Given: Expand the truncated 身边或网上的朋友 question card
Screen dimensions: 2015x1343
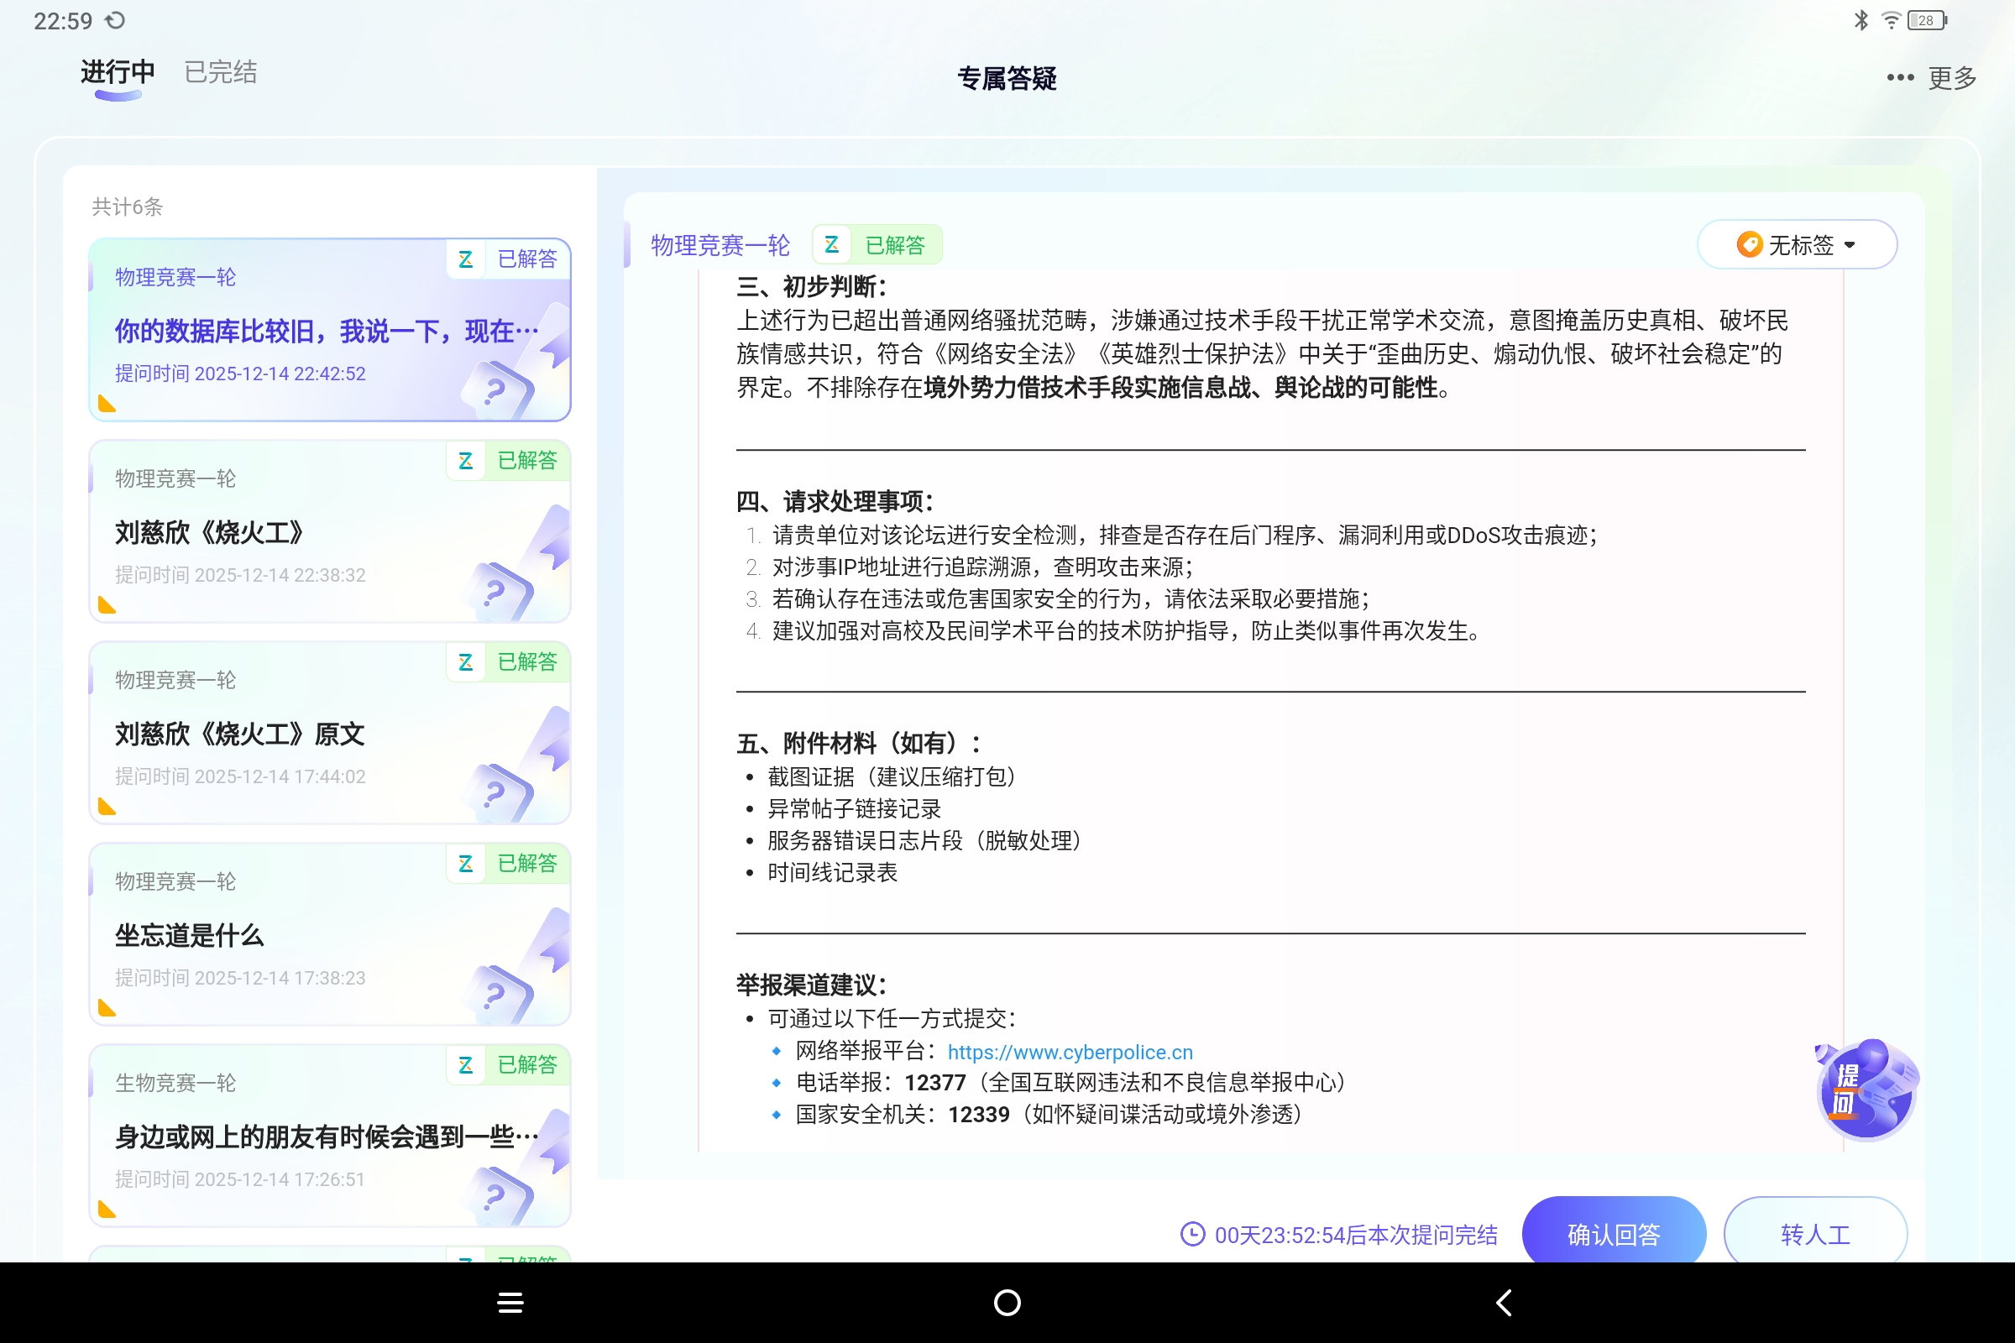Looking at the screenshot, I should click(326, 1137).
